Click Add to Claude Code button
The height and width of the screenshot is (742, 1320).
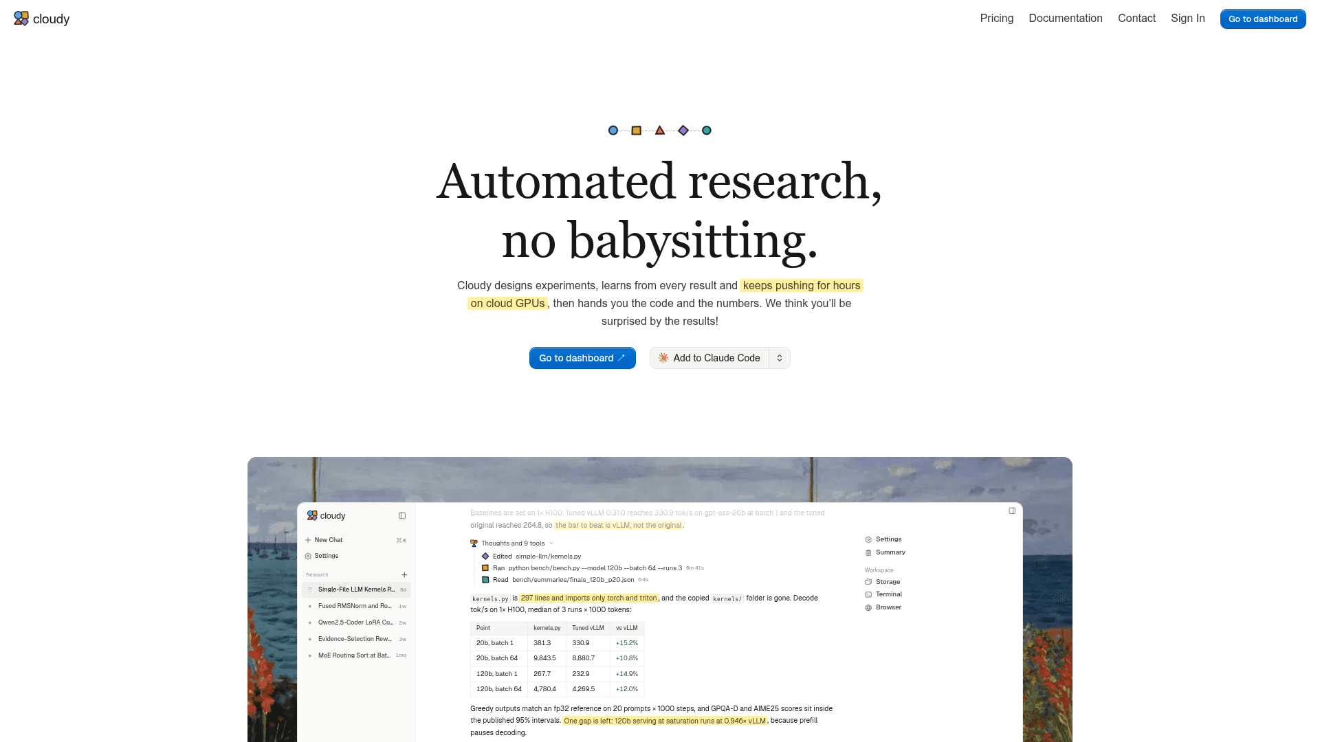pos(709,358)
